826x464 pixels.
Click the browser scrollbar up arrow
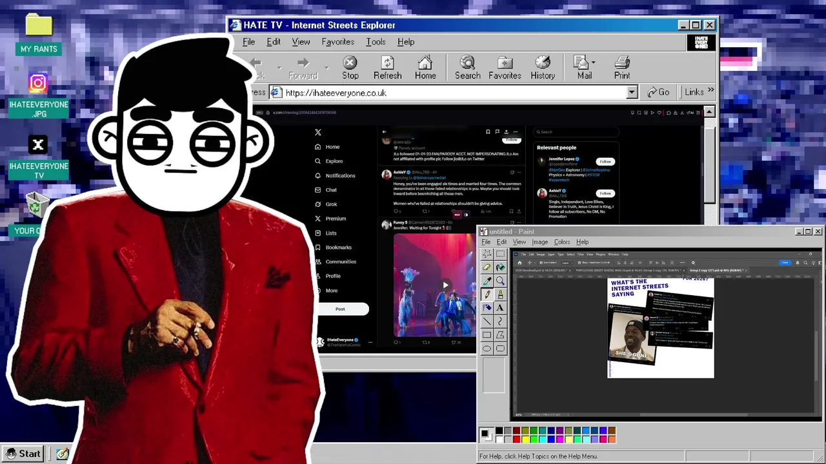pos(709,112)
